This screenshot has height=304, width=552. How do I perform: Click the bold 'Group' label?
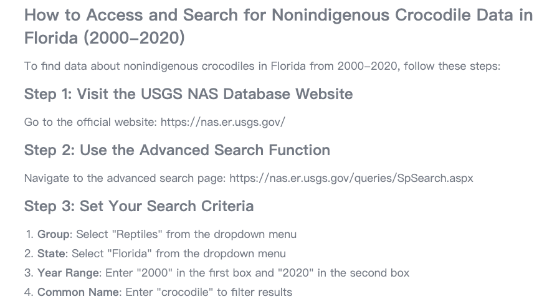(54, 234)
